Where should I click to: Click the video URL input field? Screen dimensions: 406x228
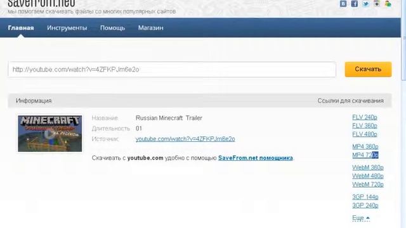coord(172,69)
